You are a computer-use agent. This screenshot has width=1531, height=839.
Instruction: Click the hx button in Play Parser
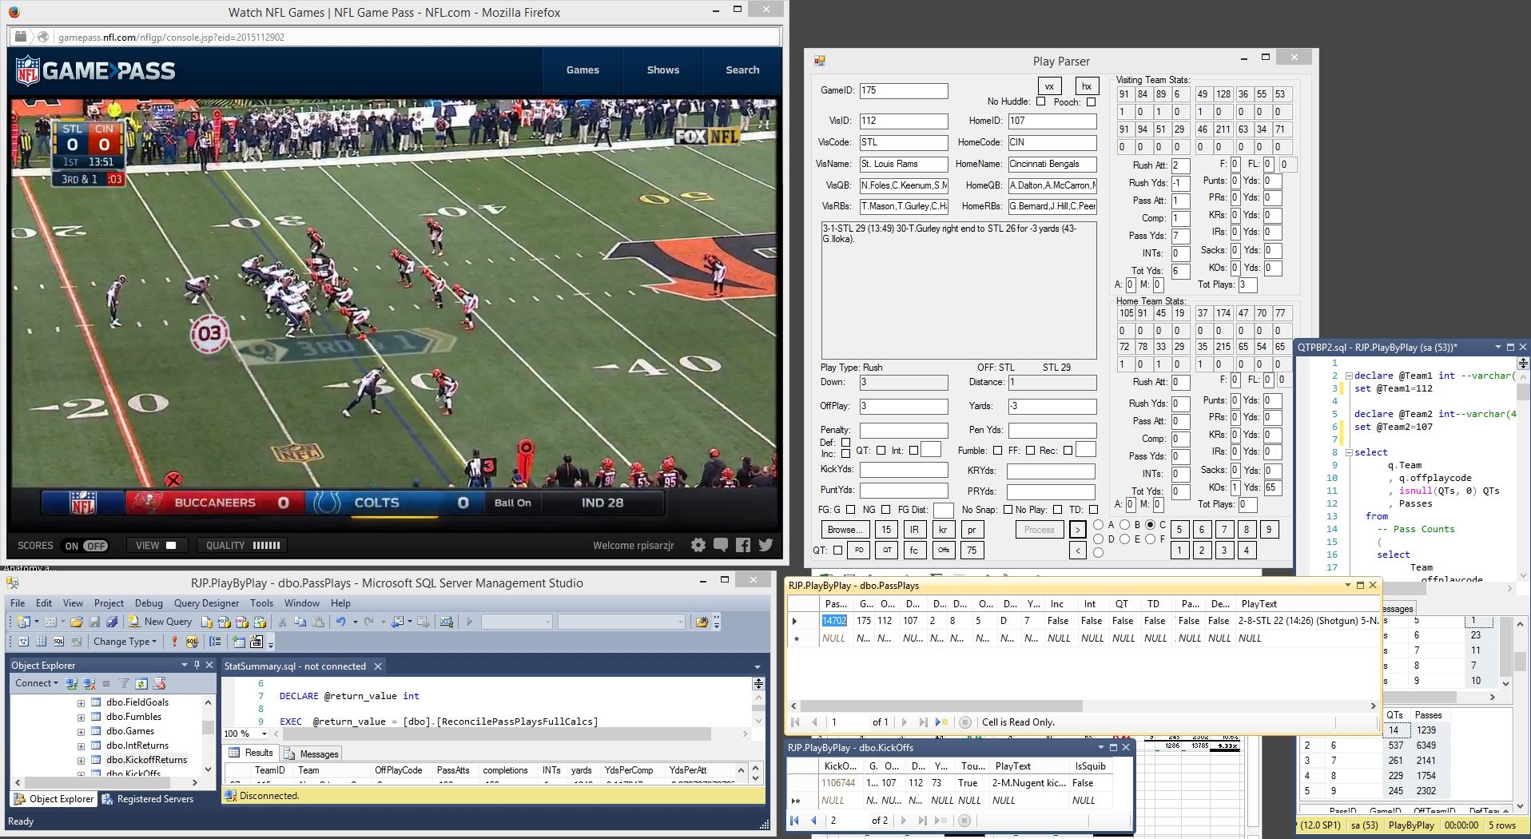tap(1087, 86)
